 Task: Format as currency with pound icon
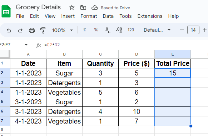84,30
